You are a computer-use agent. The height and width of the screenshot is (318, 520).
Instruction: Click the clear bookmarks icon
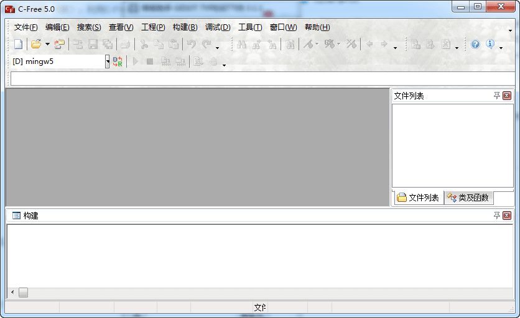[x=351, y=44]
